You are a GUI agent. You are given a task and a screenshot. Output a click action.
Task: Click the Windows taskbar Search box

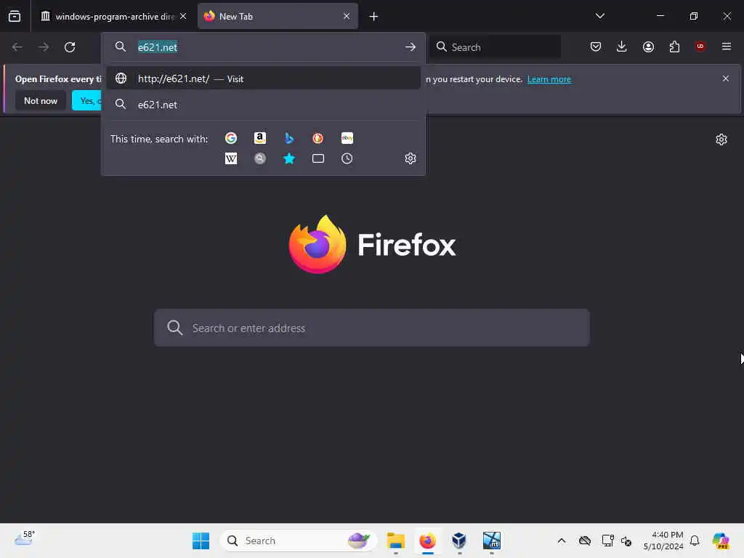pyautogui.click(x=299, y=541)
